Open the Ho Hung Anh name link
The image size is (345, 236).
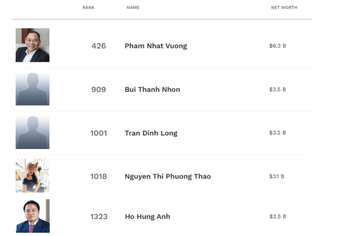pyautogui.click(x=148, y=217)
